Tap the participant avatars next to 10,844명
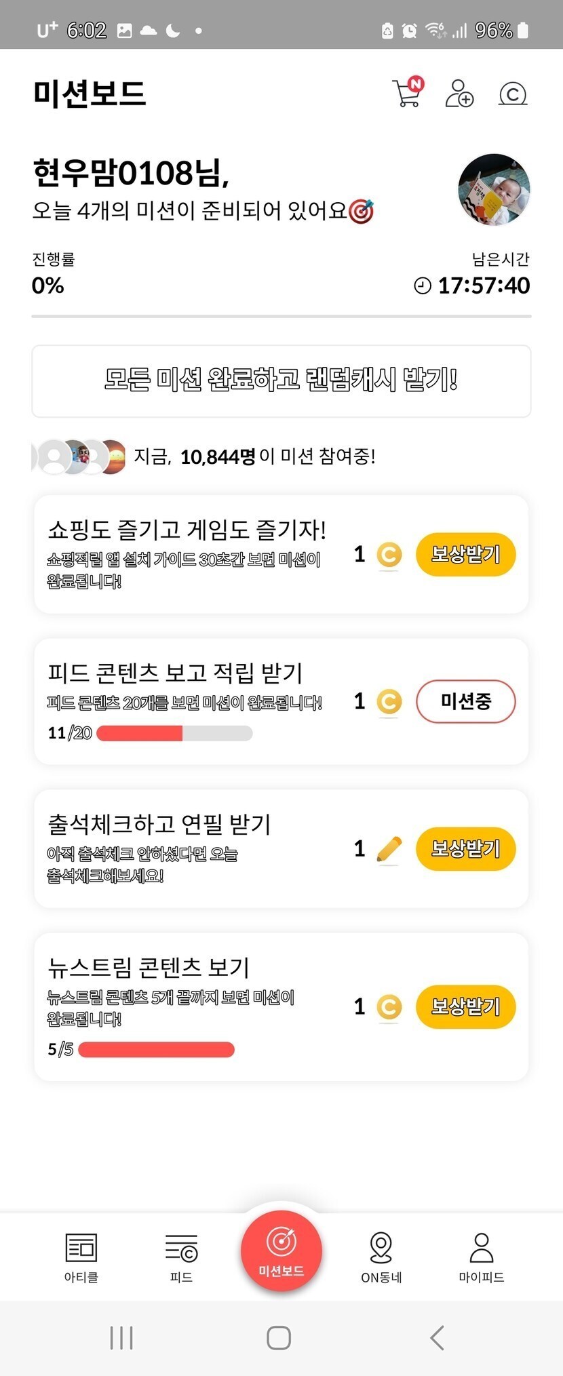This screenshot has height=1376, width=563. pos(80,456)
